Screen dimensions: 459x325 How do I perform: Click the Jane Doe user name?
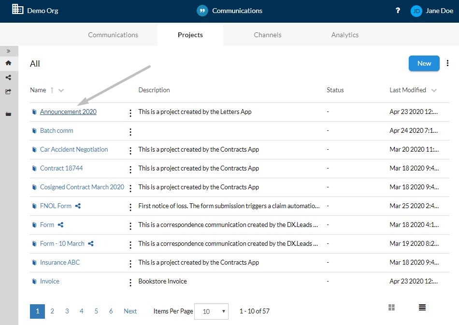pyautogui.click(x=439, y=11)
